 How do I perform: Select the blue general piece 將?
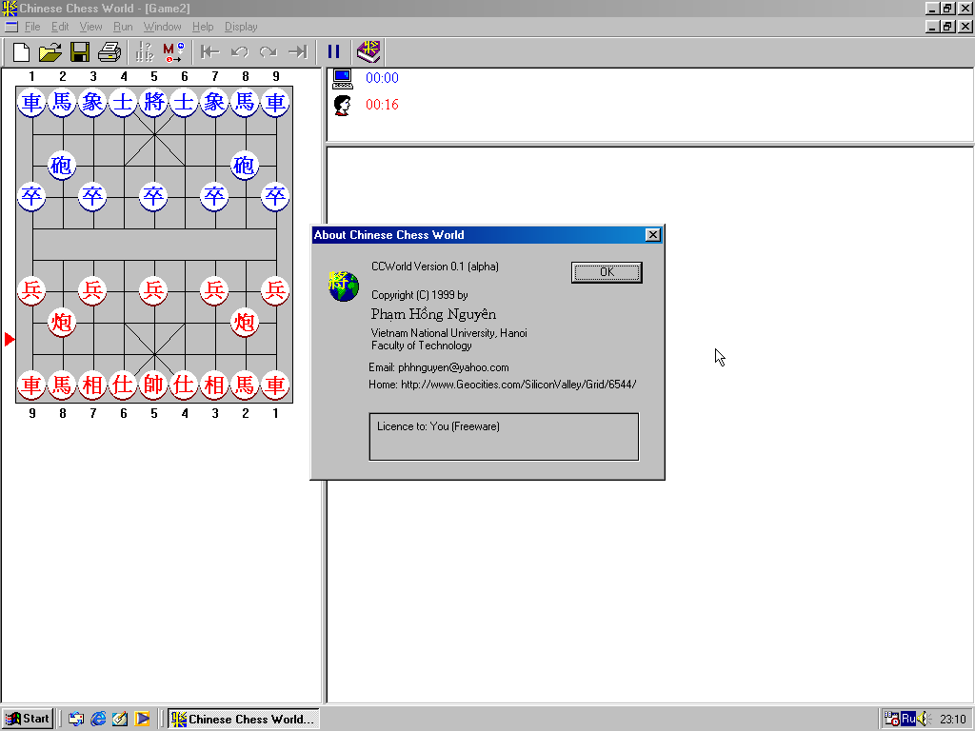(x=153, y=102)
